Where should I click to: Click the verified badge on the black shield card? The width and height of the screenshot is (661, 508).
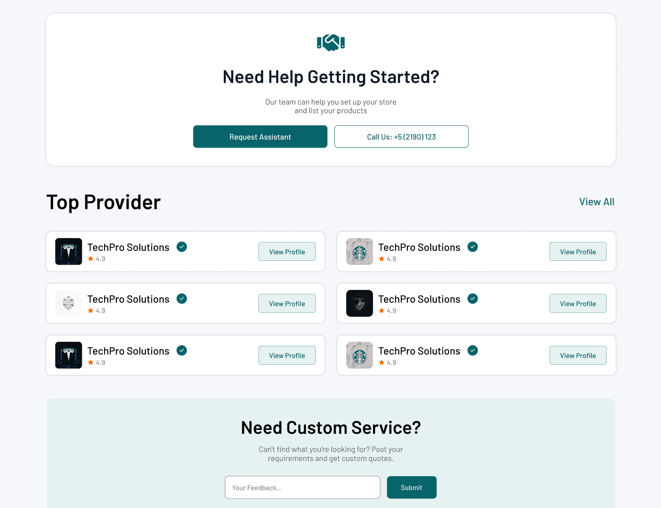coord(473,299)
